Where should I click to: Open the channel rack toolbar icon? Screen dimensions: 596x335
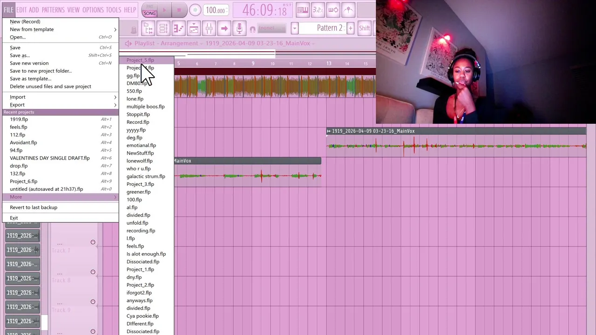click(x=163, y=28)
